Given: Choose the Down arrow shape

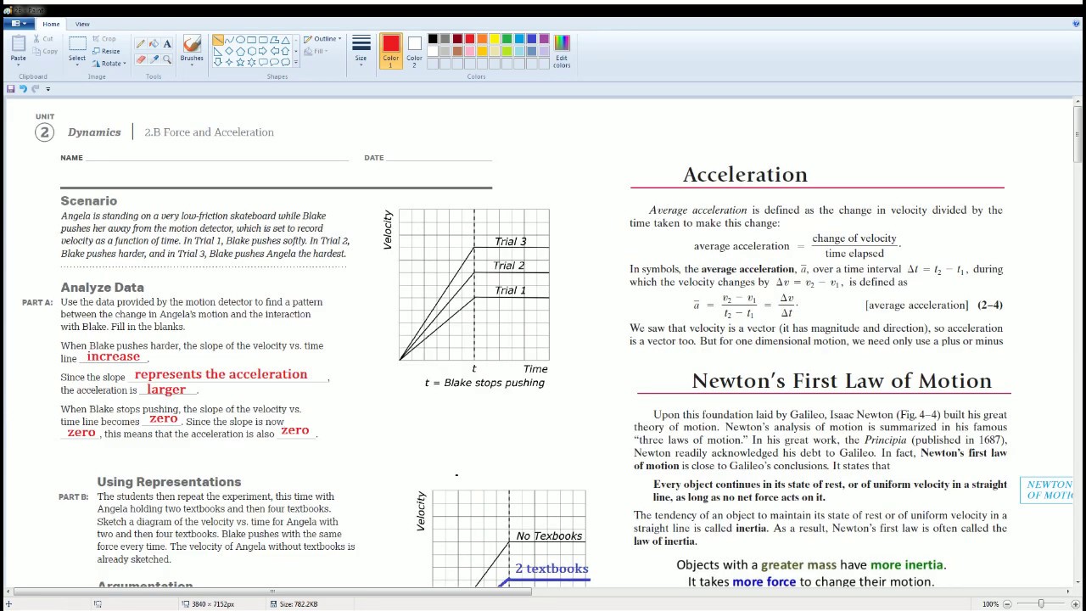Looking at the screenshot, I should pyautogui.click(x=218, y=62).
